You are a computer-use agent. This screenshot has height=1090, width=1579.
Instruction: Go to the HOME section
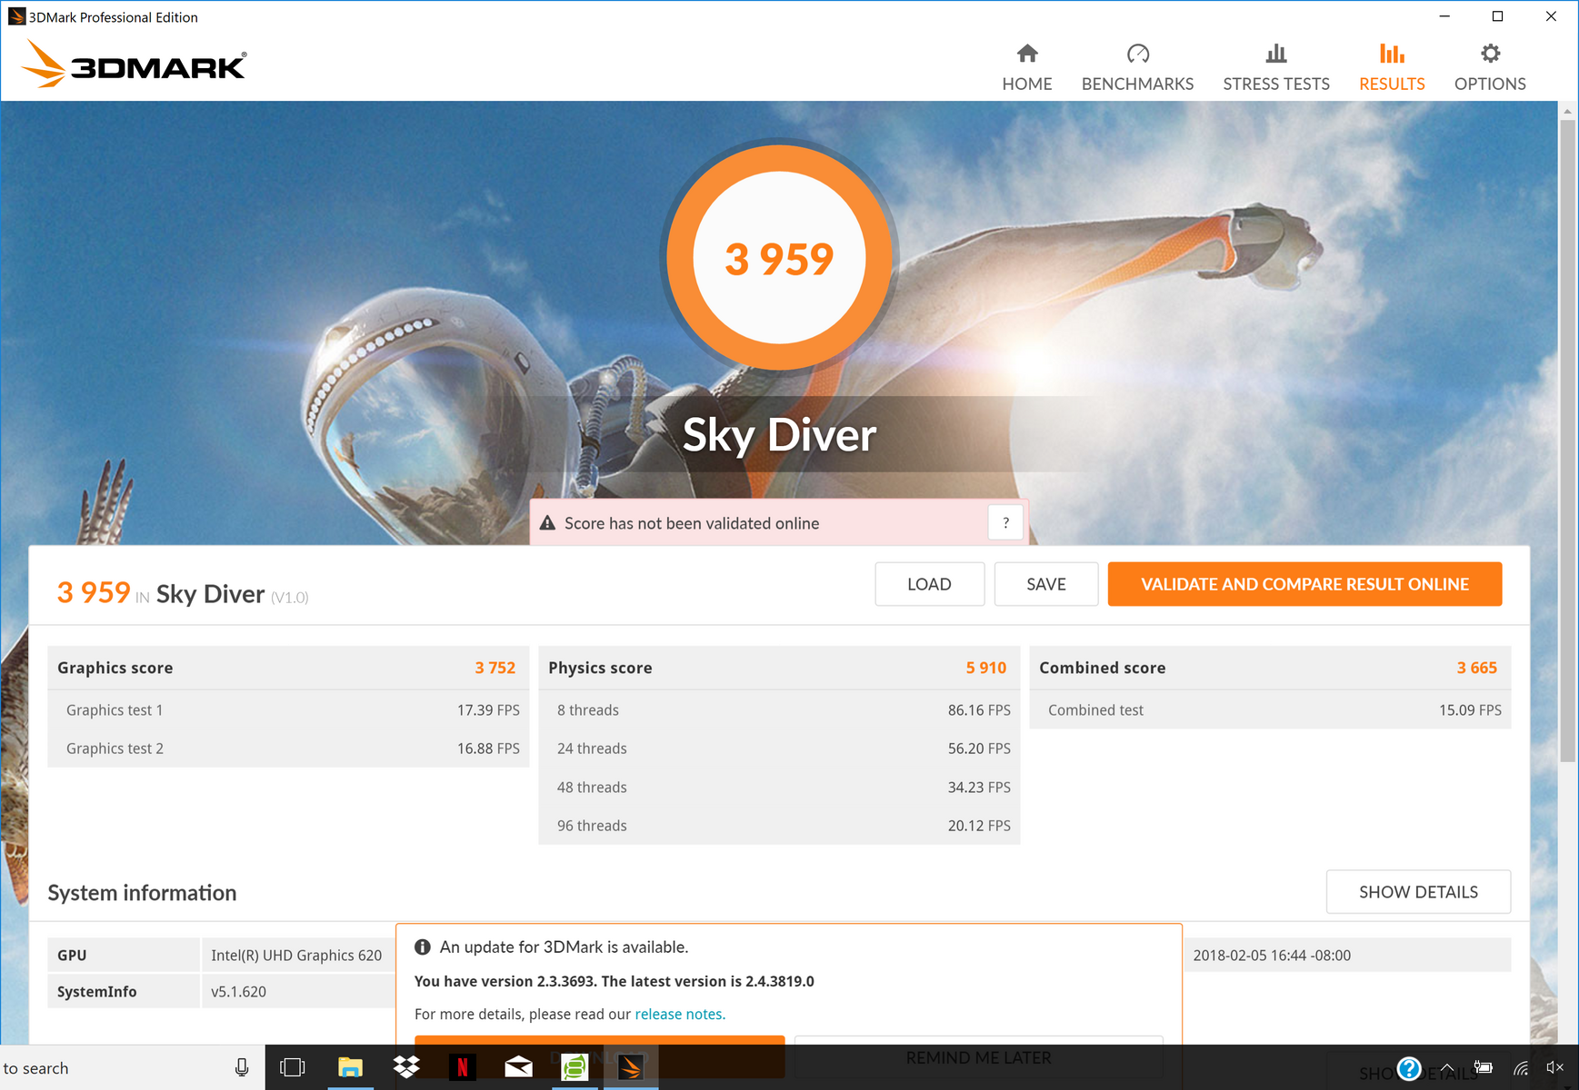click(1027, 68)
